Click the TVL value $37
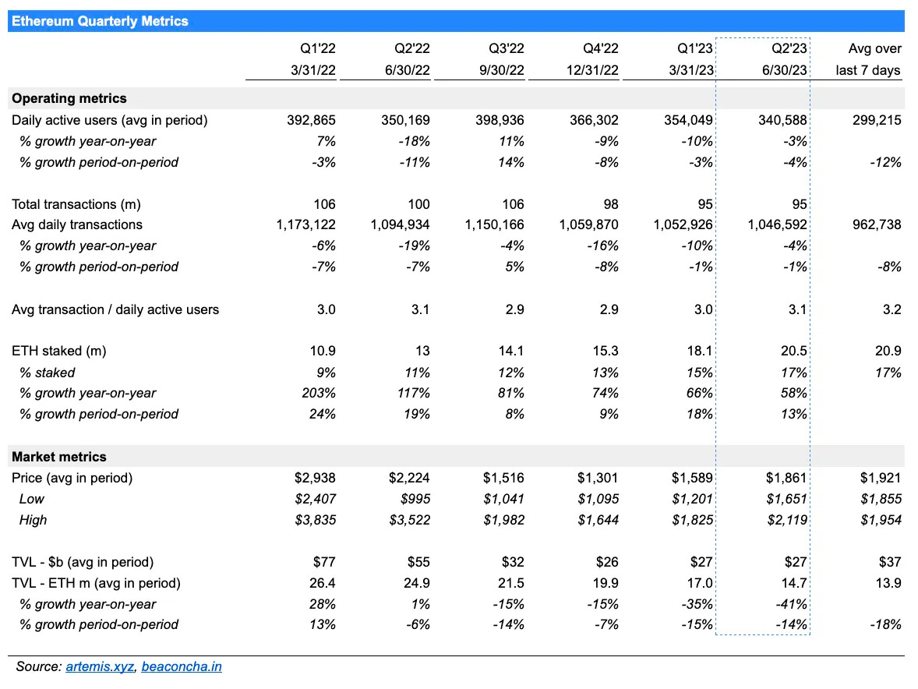The height and width of the screenshot is (689, 918). [890, 563]
